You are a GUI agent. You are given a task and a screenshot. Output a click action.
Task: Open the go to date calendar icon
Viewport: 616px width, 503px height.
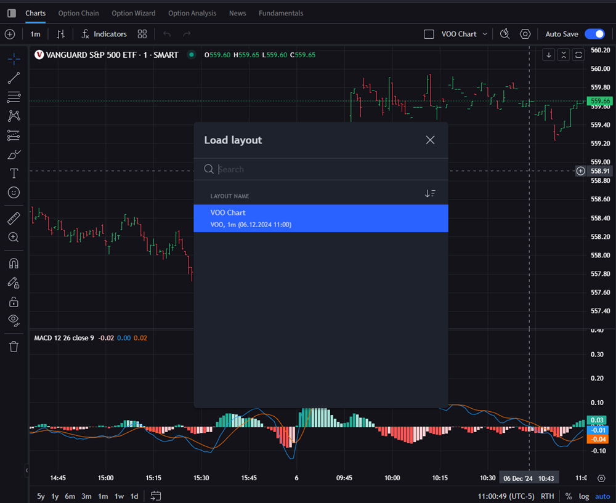pos(156,496)
